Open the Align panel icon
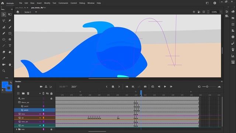 tap(233, 31)
